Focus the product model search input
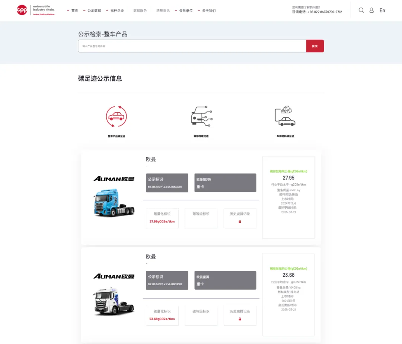The height and width of the screenshot is (344, 402). pos(192,46)
